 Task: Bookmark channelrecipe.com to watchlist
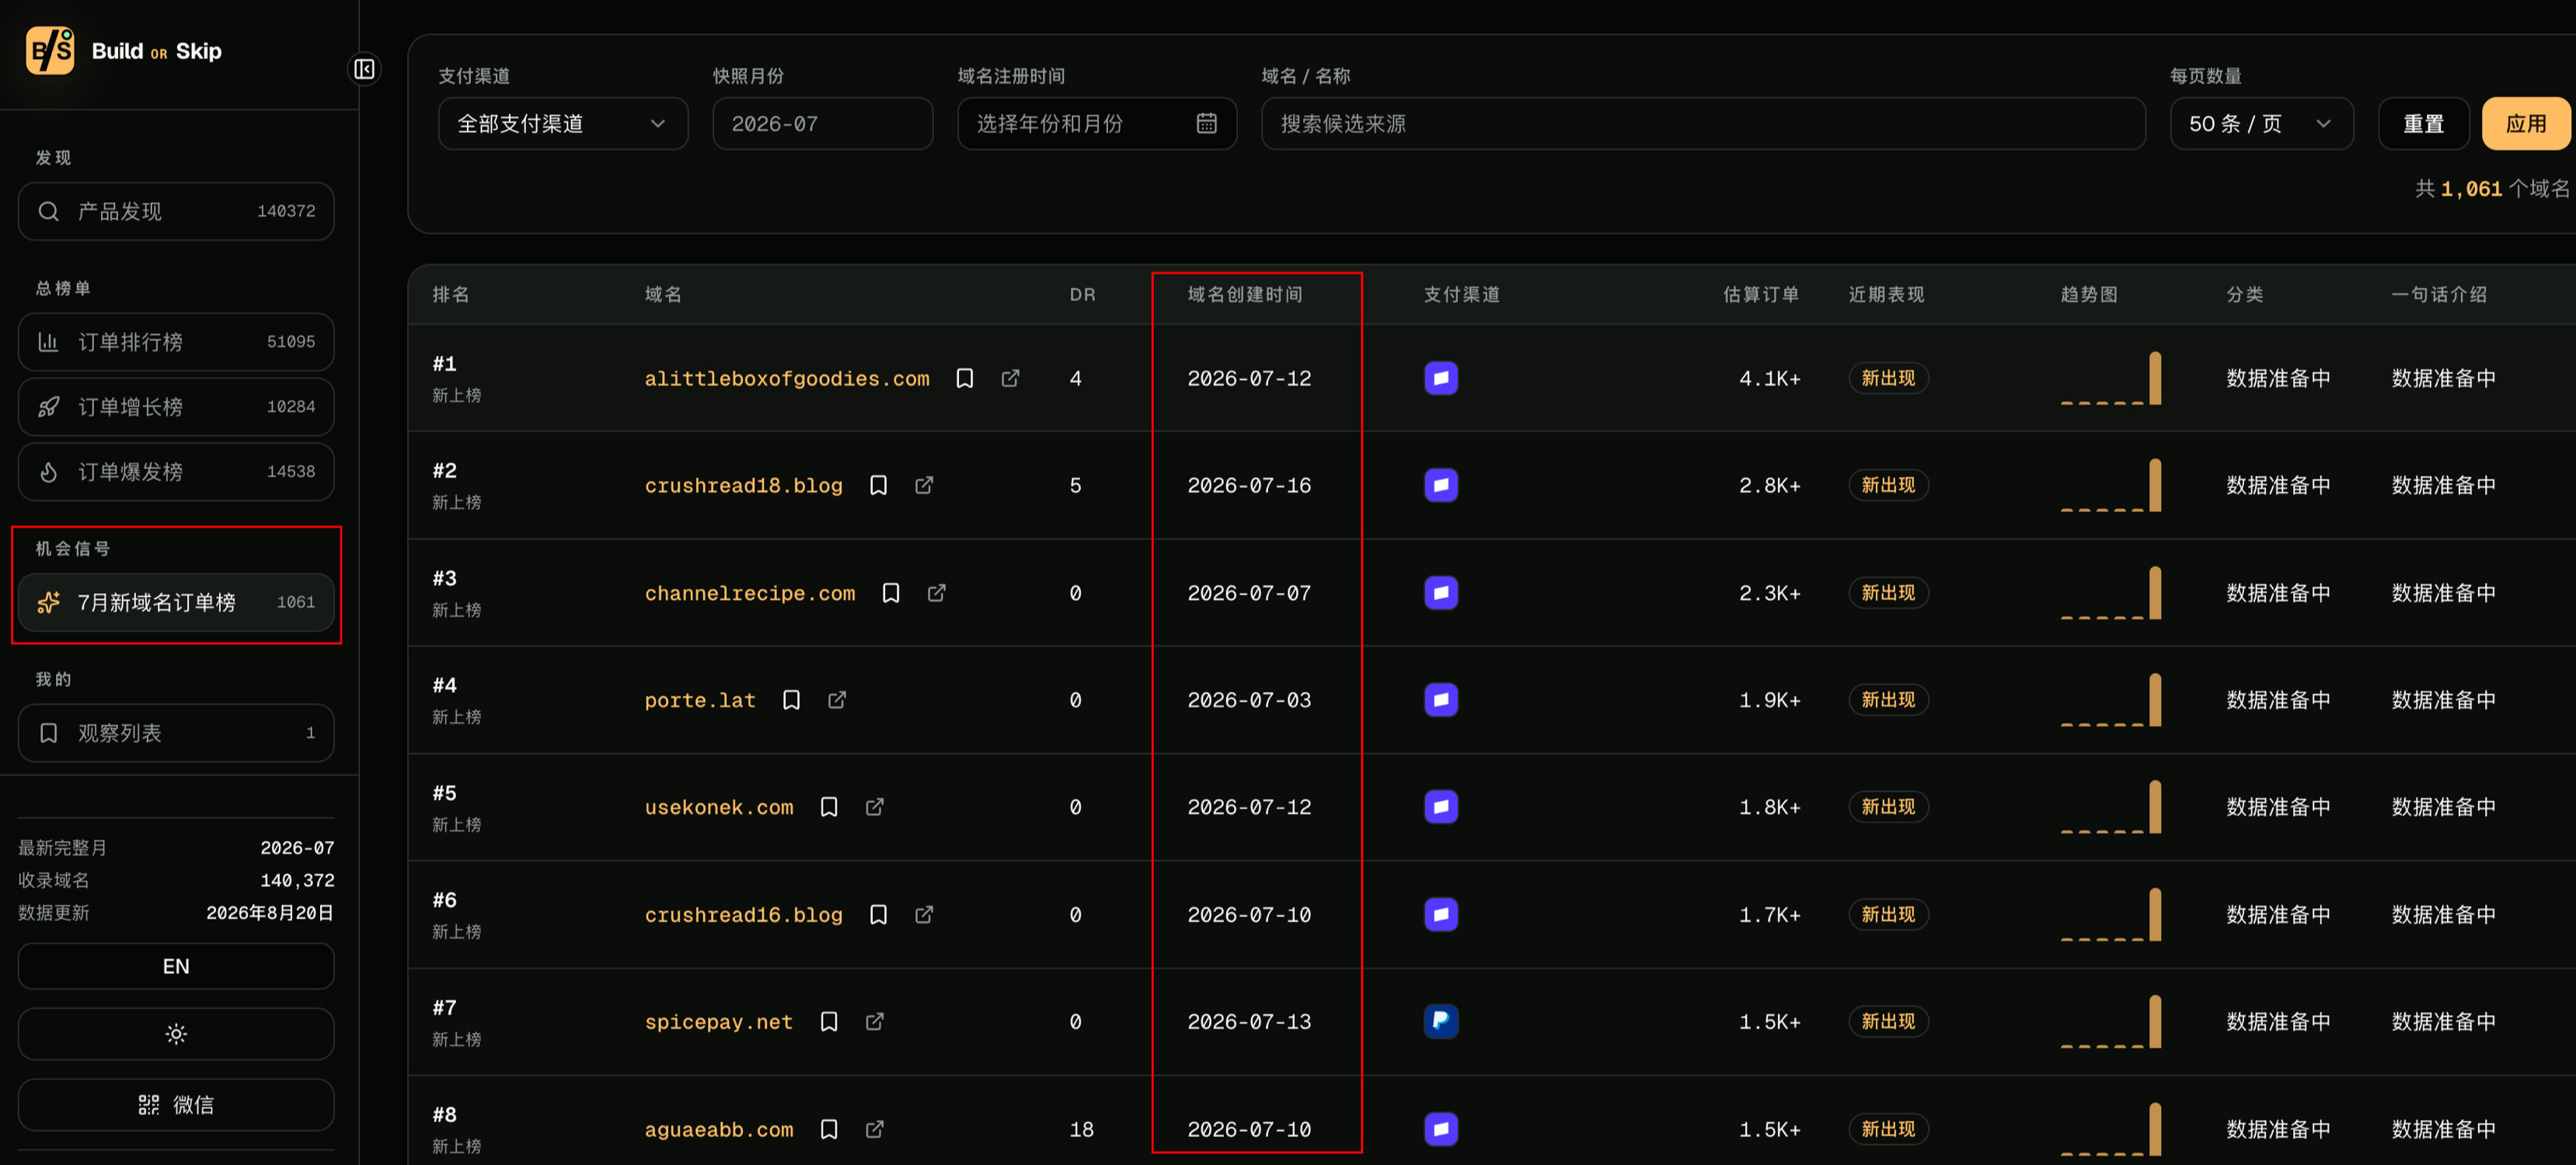[890, 593]
